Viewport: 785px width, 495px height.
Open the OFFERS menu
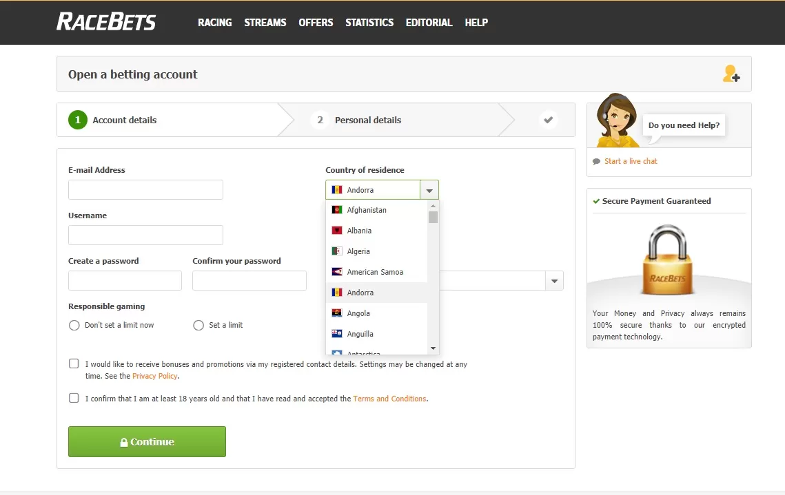[316, 23]
